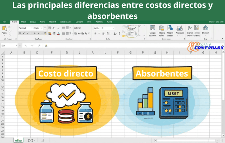Image resolution: width=225 pixels, height=143 pixels.
Task: Click the Costo directo label
Action: coord(65,74)
